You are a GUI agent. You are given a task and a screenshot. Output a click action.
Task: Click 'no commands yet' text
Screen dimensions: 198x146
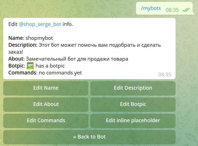tap(60, 73)
